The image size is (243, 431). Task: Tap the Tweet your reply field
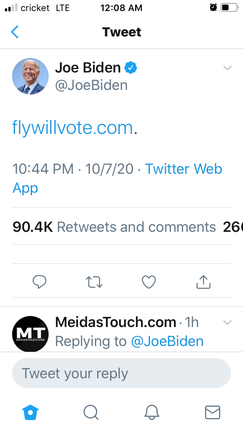click(x=121, y=373)
